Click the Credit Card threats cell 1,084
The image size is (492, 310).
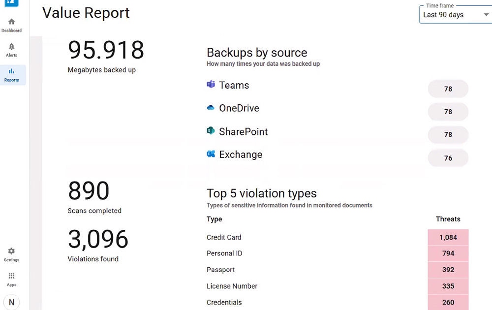point(448,238)
